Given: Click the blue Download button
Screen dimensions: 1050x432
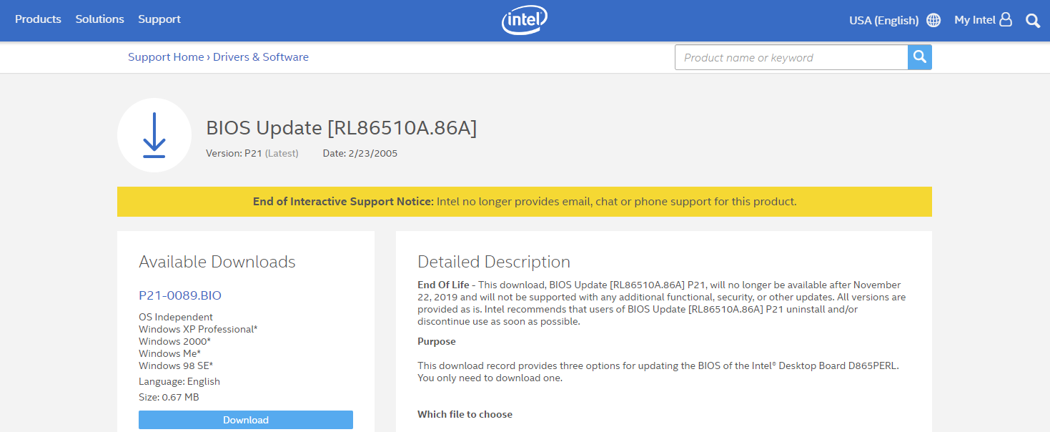Looking at the screenshot, I should [246, 420].
